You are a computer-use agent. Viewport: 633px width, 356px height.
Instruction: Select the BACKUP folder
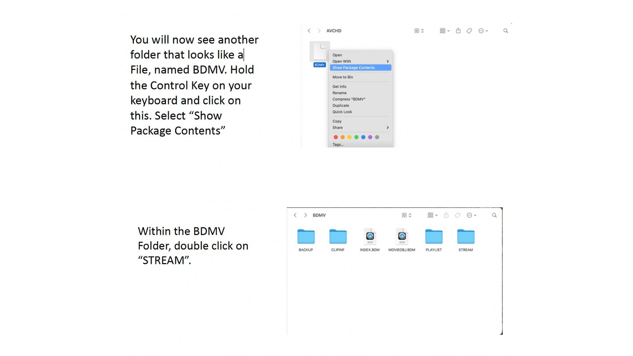(306, 240)
